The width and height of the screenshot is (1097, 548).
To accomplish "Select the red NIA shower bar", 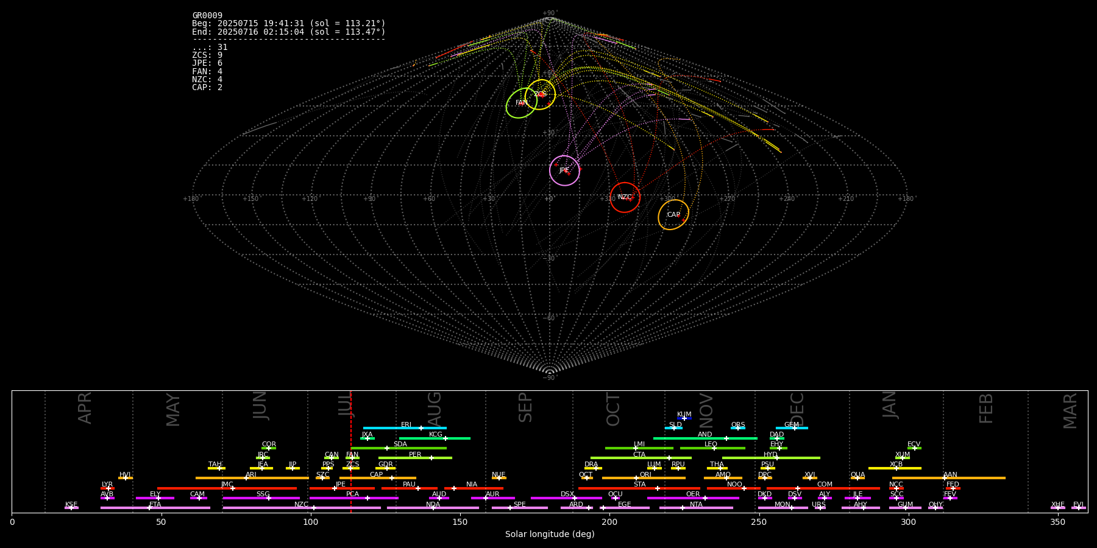I will tap(474, 488).
